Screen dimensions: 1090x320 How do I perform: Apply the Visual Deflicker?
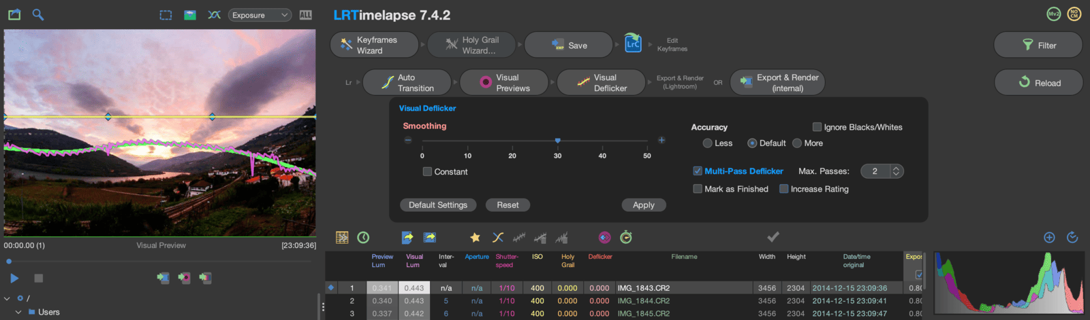[x=644, y=205]
